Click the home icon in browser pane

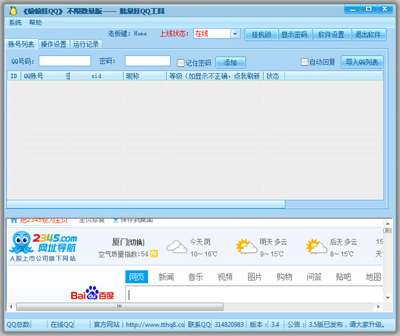pos(13,219)
